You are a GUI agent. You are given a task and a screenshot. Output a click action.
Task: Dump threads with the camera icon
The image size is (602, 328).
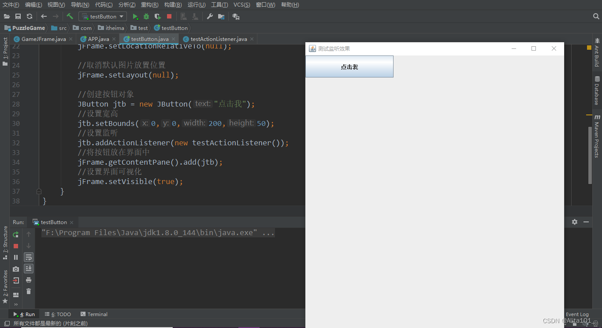(x=16, y=269)
